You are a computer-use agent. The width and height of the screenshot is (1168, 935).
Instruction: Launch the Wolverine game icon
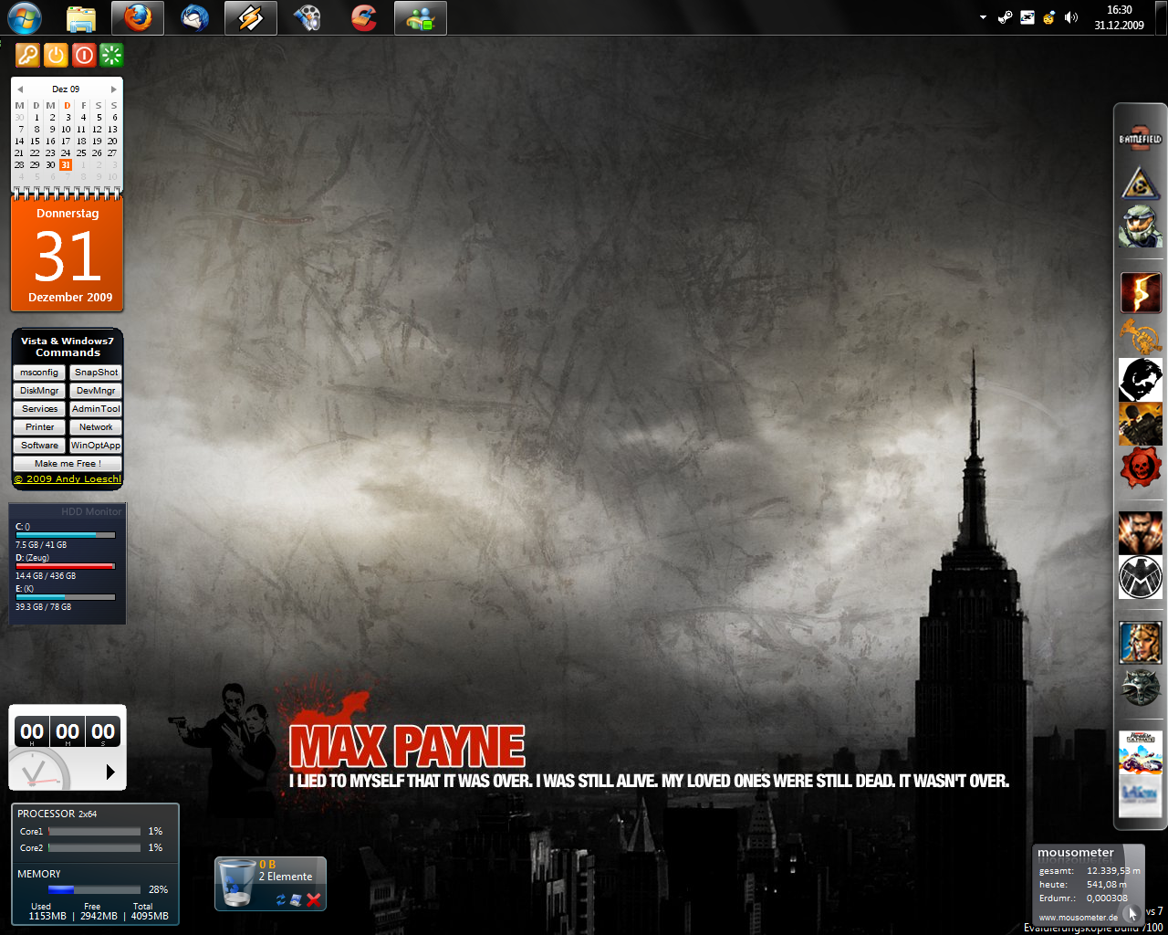click(x=1141, y=533)
